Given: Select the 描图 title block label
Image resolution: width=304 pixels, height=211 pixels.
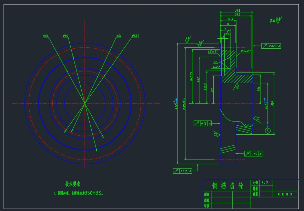Looking at the screenshot, I should click(x=207, y=200).
